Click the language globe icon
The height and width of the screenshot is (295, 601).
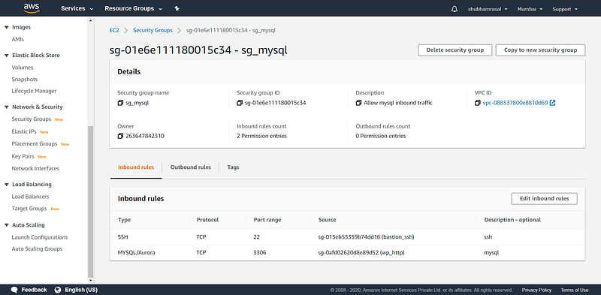click(x=58, y=290)
